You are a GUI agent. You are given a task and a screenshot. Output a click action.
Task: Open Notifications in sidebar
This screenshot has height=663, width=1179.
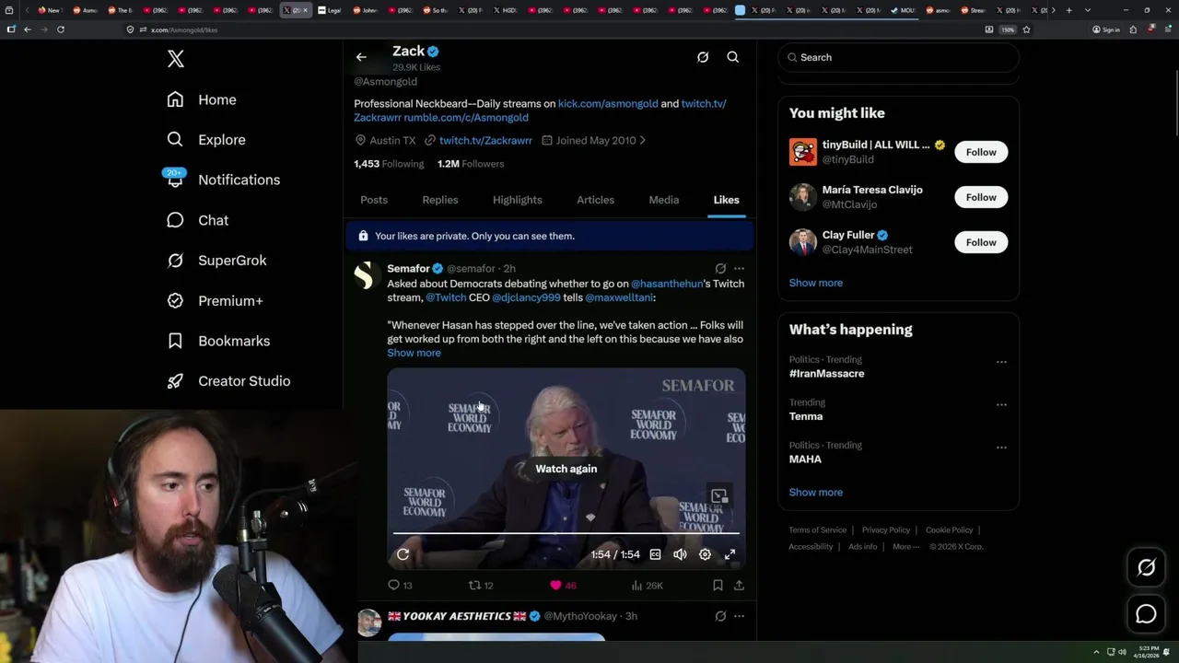click(x=223, y=180)
